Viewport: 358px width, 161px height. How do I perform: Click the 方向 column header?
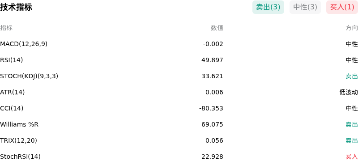coord(352,28)
